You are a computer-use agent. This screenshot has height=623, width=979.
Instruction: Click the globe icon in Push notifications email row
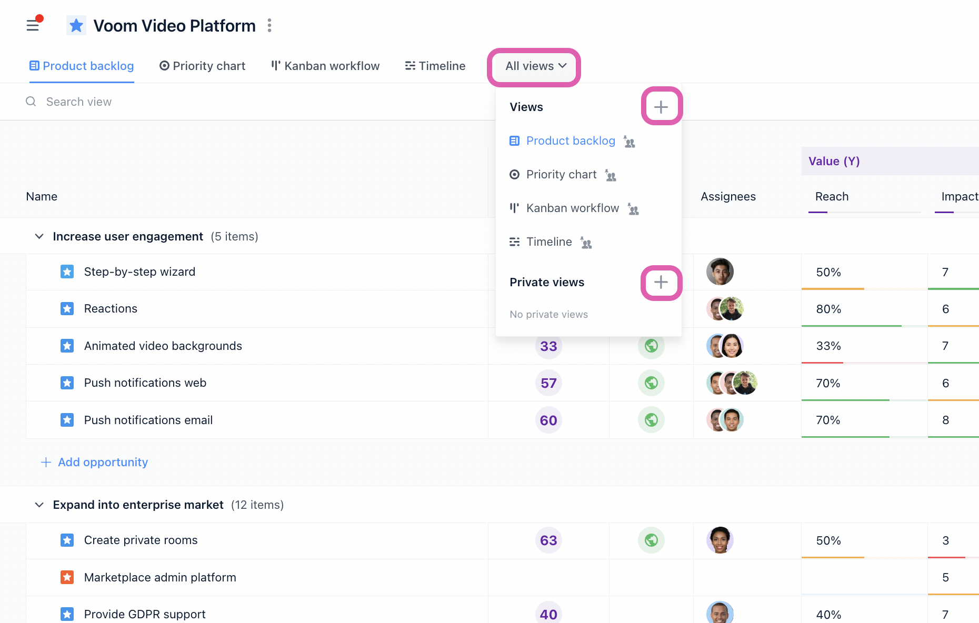pos(651,420)
